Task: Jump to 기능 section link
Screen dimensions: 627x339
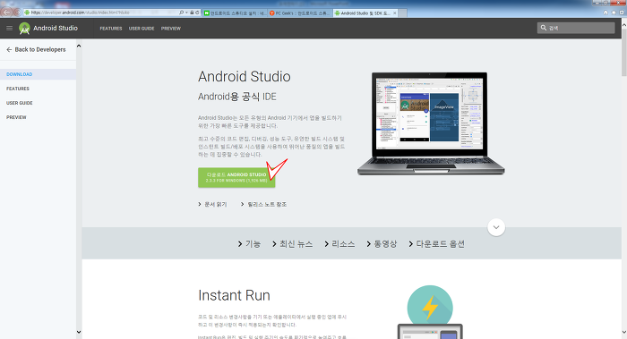Action: click(x=249, y=244)
